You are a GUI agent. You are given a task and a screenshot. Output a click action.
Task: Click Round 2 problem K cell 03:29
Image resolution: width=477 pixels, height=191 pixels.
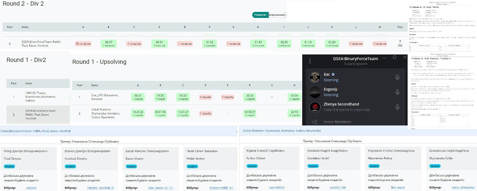pyautogui.click(x=332, y=44)
